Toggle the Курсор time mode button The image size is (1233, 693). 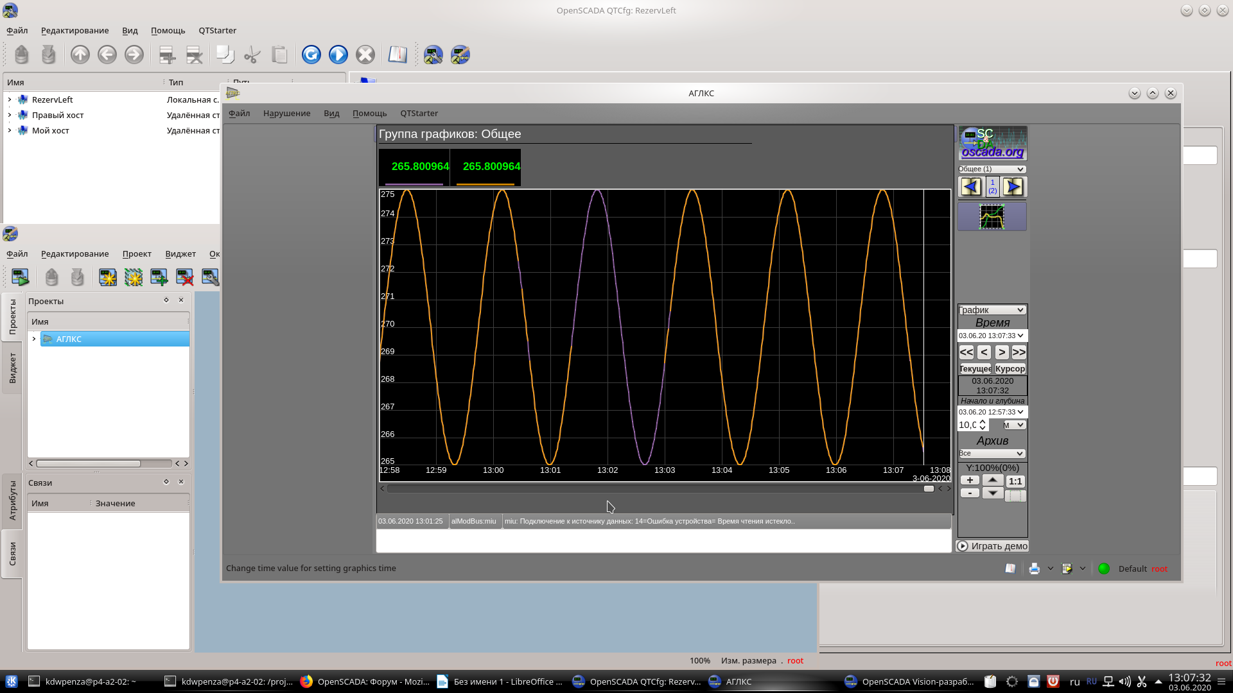1010,368
